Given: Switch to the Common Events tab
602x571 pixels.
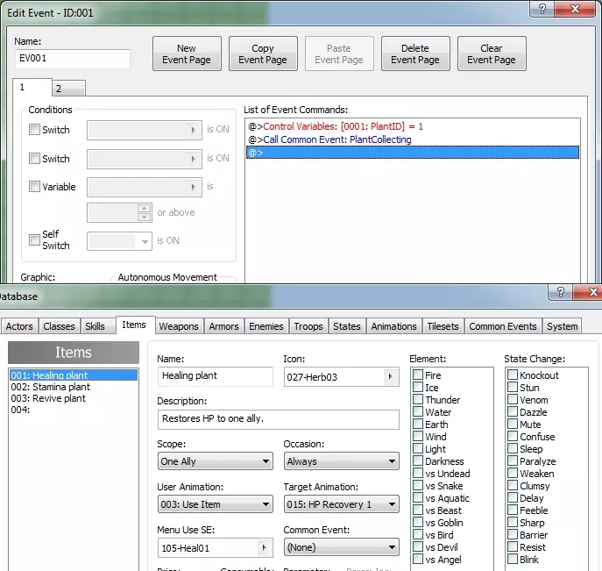Looking at the screenshot, I should click(x=503, y=326).
